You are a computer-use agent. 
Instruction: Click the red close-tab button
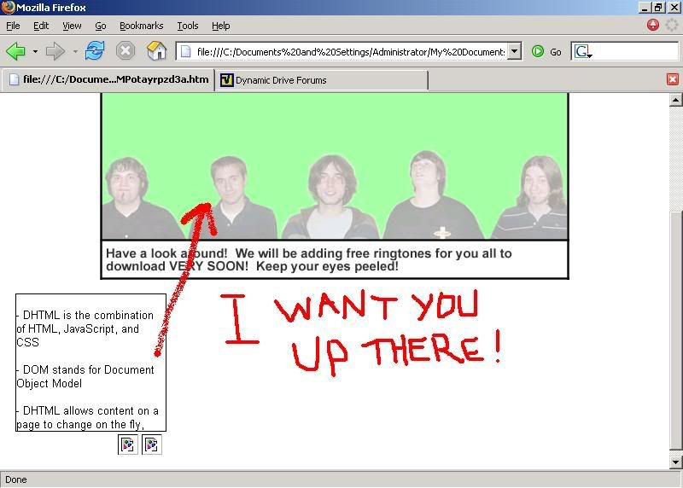pos(672,79)
